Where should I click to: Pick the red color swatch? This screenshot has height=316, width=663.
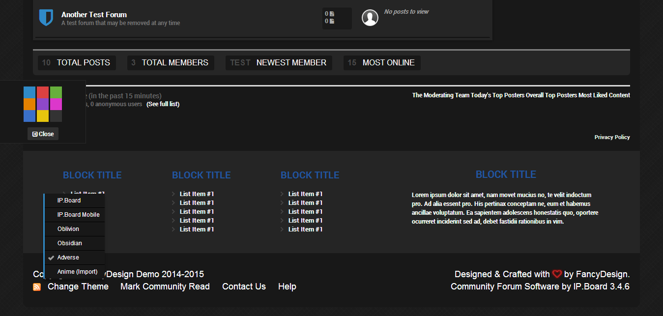tap(43, 92)
